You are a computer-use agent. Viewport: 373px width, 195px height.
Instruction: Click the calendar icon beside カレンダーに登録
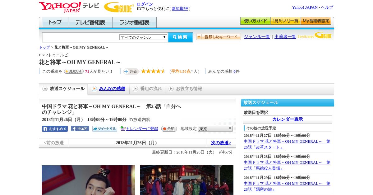[x=123, y=128]
